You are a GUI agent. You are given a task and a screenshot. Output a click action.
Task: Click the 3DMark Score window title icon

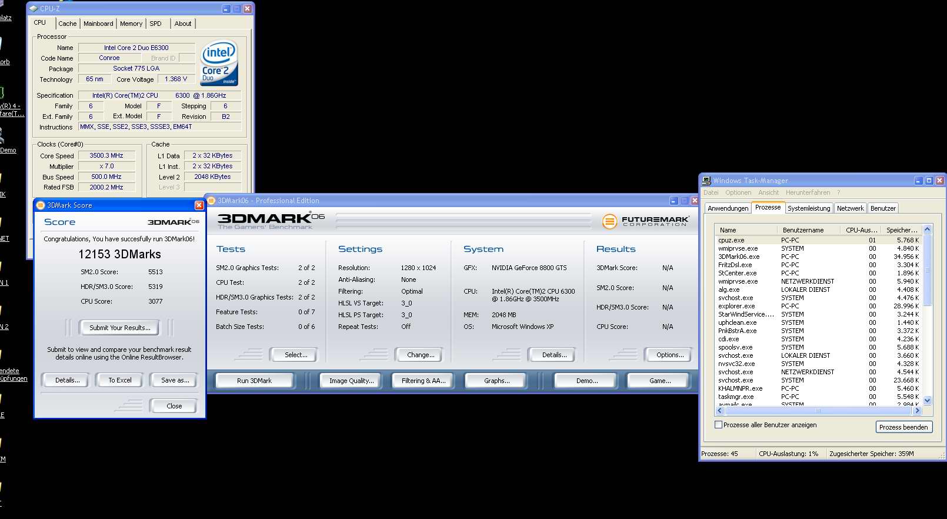pyautogui.click(x=41, y=205)
